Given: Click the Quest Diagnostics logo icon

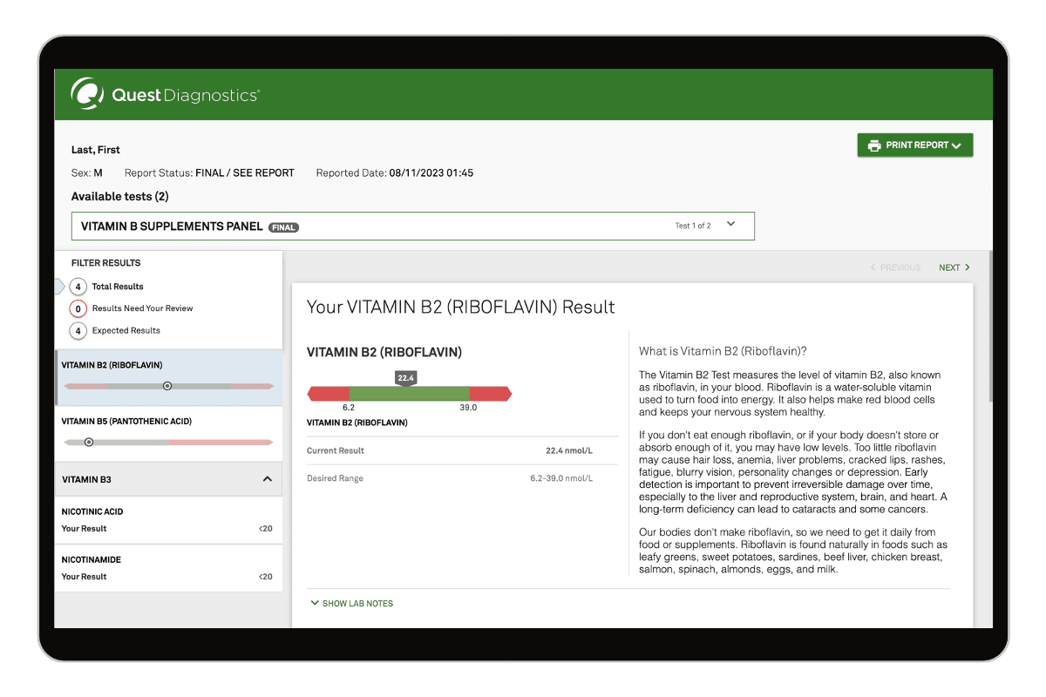Looking at the screenshot, I should point(85,93).
